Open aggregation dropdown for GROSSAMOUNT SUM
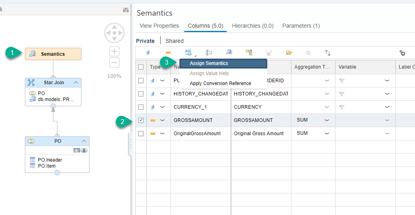Viewport: 415px width, 215px height. [x=327, y=120]
